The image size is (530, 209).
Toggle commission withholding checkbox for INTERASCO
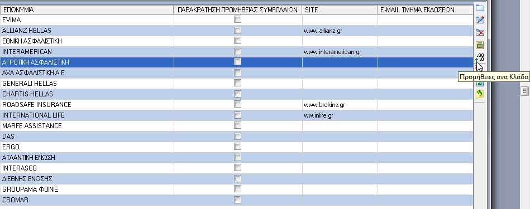coord(237,168)
